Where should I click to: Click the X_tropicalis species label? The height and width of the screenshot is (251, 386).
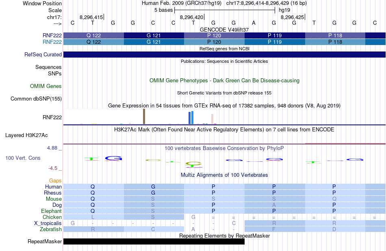pos(48,223)
